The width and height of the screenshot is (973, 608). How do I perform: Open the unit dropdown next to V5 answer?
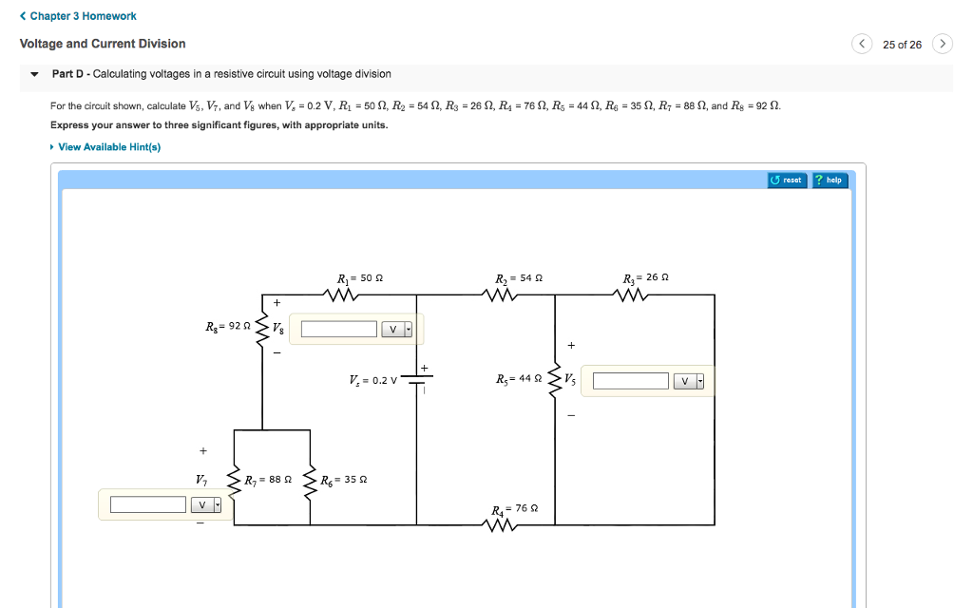pyautogui.click(x=699, y=380)
